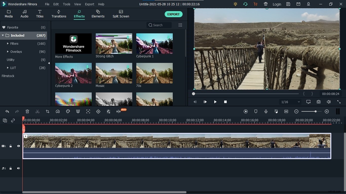Mute the audio track speaker toggle

coord(18,168)
